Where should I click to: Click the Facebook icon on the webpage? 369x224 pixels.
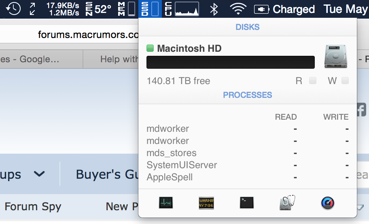362,110
